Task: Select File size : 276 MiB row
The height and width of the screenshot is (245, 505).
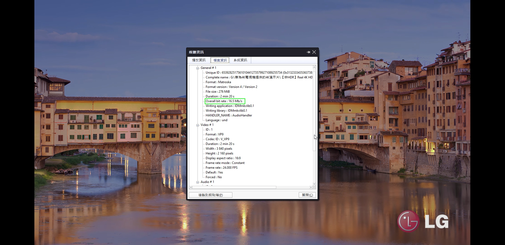Action: tap(218, 92)
